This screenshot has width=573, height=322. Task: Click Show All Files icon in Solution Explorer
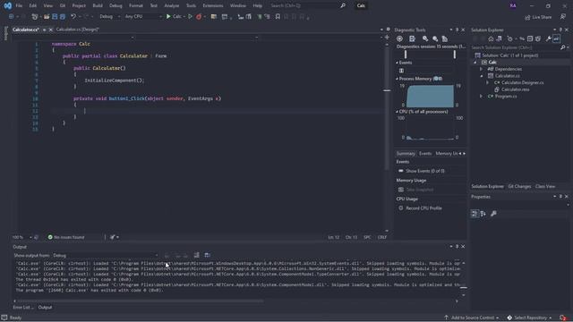(x=538, y=38)
